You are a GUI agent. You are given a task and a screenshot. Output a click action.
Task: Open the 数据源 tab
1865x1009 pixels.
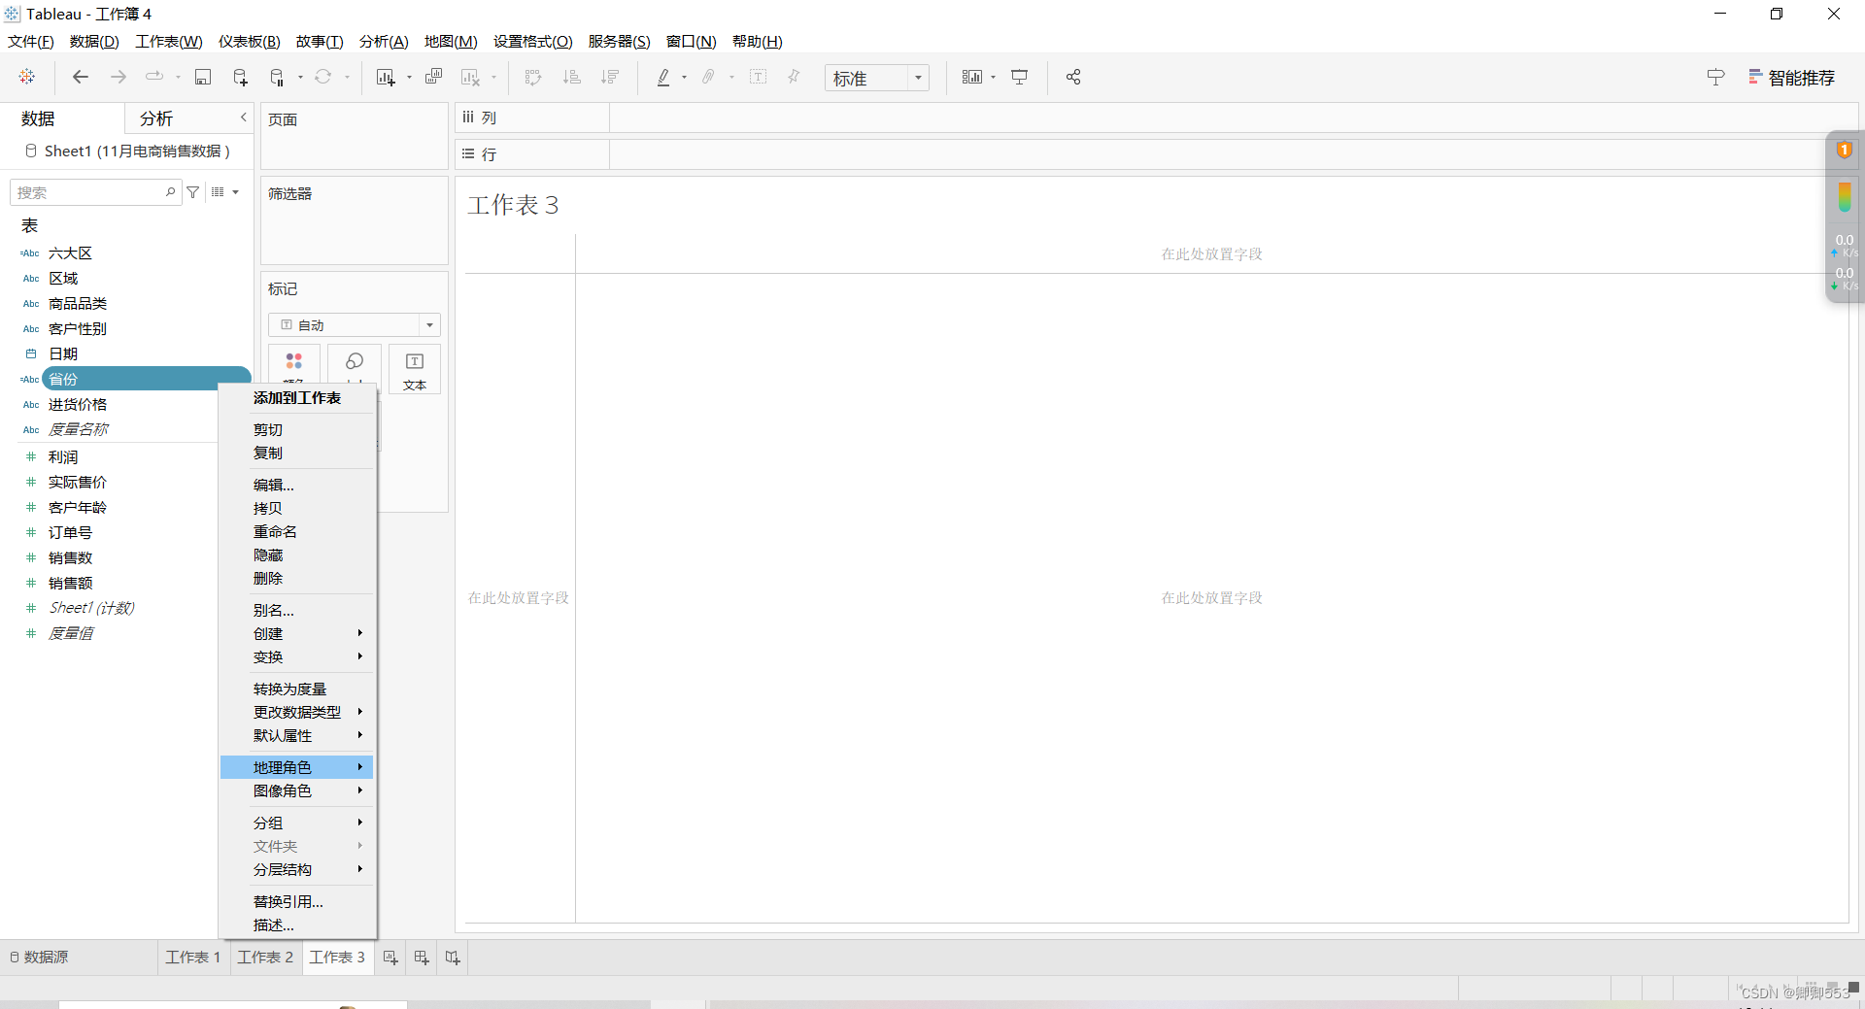39,958
